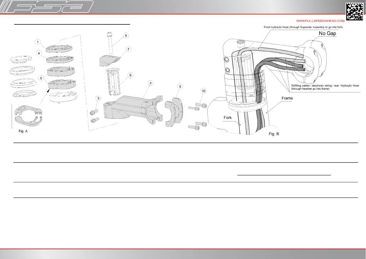This screenshot has height=259, width=366.
Task: Select callout number 1 in Fig. A
Action: click(38, 42)
